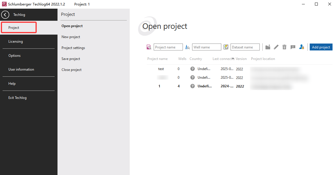The height and width of the screenshot is (175, 336).
Task: Click the dataset search icon
Action: pyautogui.click(x=226, y=47)
